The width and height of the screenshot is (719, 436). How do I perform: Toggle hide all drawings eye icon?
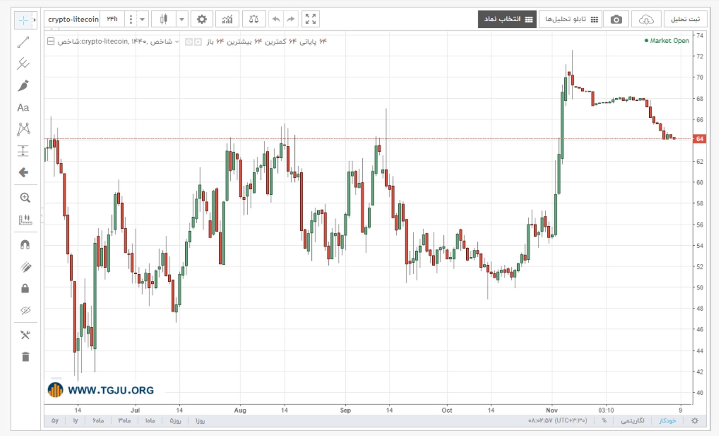25,310
